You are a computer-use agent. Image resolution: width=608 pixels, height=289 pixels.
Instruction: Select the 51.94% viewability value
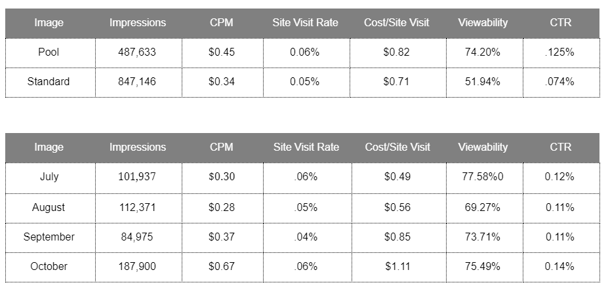coord(483,82)
